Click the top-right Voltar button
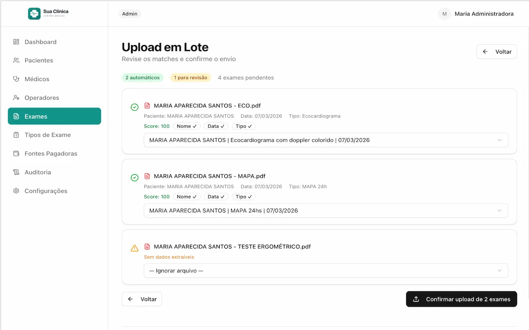The width and height of the screenshot is (529, 330). tap(496, 51)
